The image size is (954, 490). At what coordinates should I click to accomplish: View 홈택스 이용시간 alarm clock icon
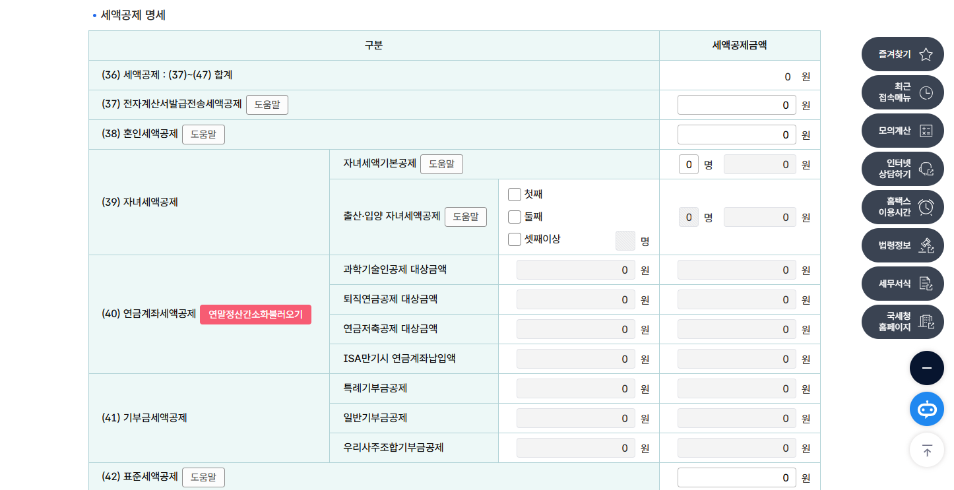point(926,207)
